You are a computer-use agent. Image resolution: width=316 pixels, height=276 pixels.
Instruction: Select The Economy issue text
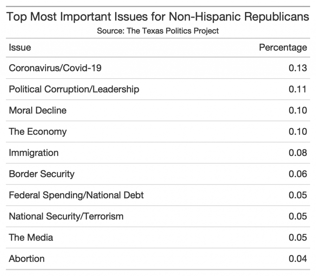pos(38,132)
